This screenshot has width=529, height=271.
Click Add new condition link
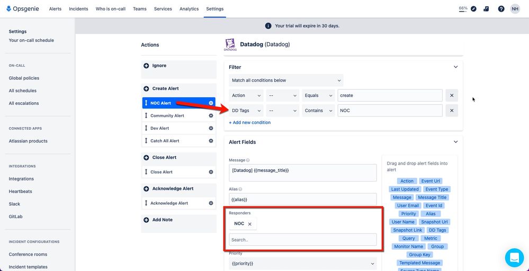[x=249, y=123]
